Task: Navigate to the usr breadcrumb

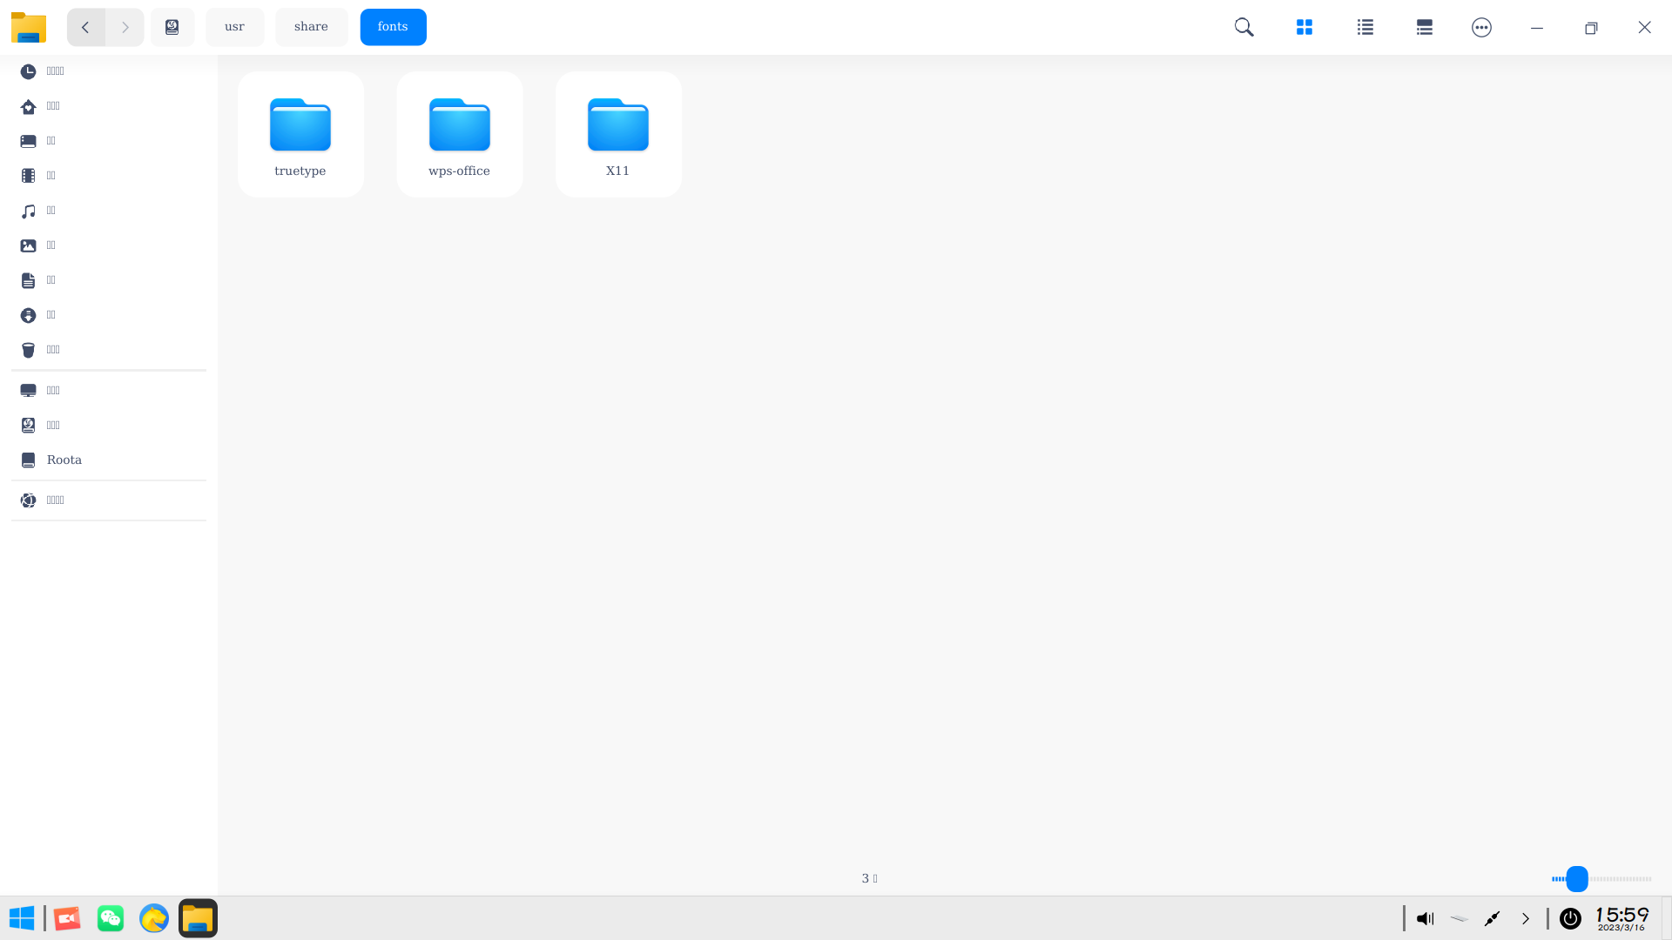Action: point(234,27)
